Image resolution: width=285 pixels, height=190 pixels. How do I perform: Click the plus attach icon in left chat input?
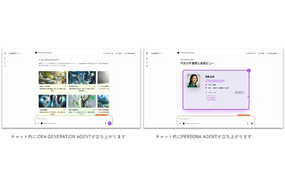tap(38, 123)
